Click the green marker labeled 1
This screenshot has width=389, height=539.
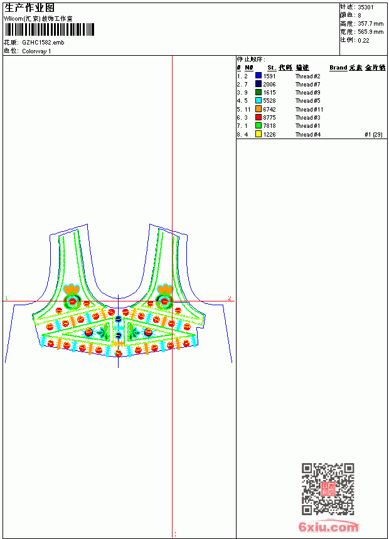pos(6,298)
